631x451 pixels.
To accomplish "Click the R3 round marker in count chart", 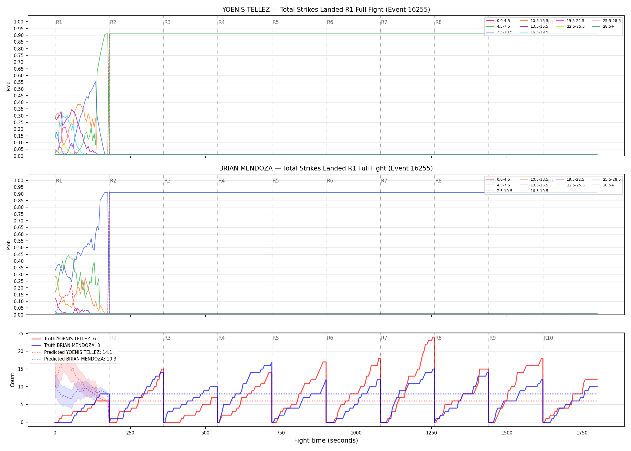I will [167, 338].
